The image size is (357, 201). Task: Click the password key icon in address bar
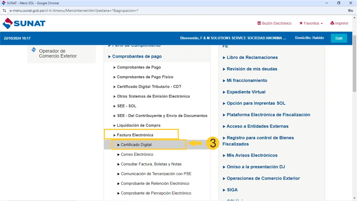pos(350,11)
